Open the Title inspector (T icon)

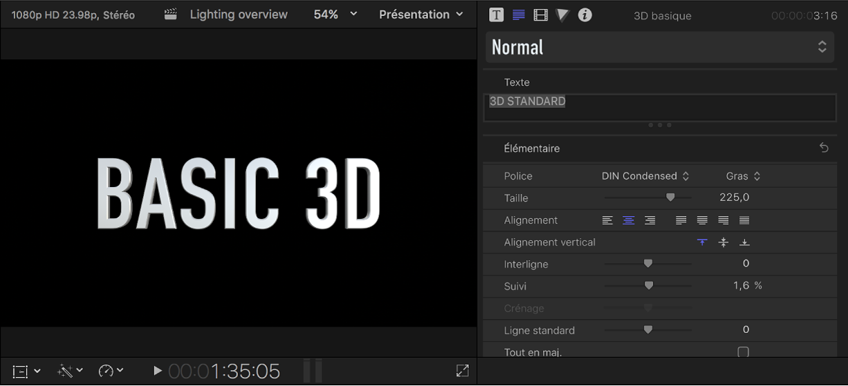coord(496,15)
